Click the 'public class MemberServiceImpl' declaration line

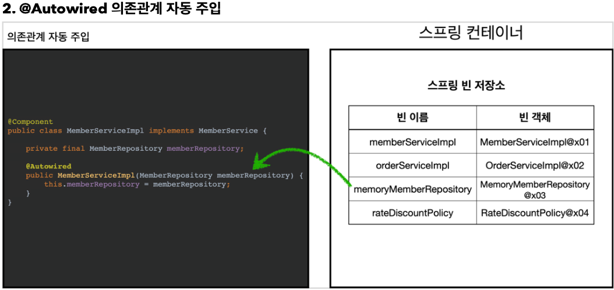[137, 130]
